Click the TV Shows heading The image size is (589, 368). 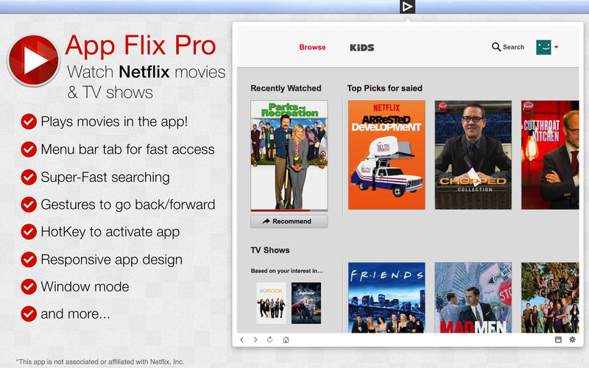(270, 250)
